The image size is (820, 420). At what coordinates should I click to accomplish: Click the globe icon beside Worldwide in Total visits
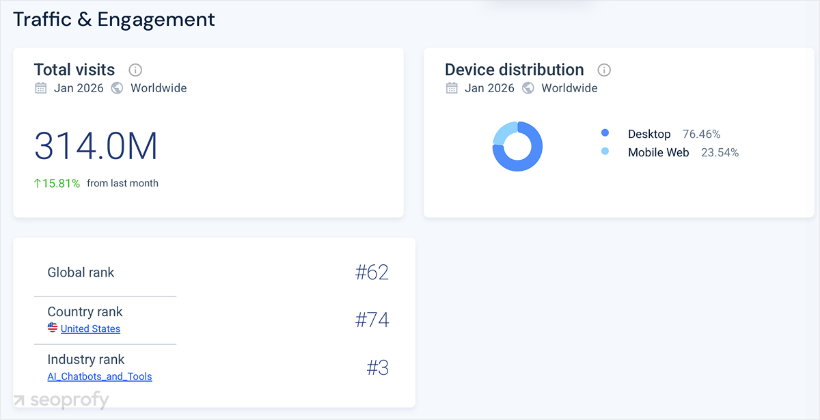click(x=116, y=88)
